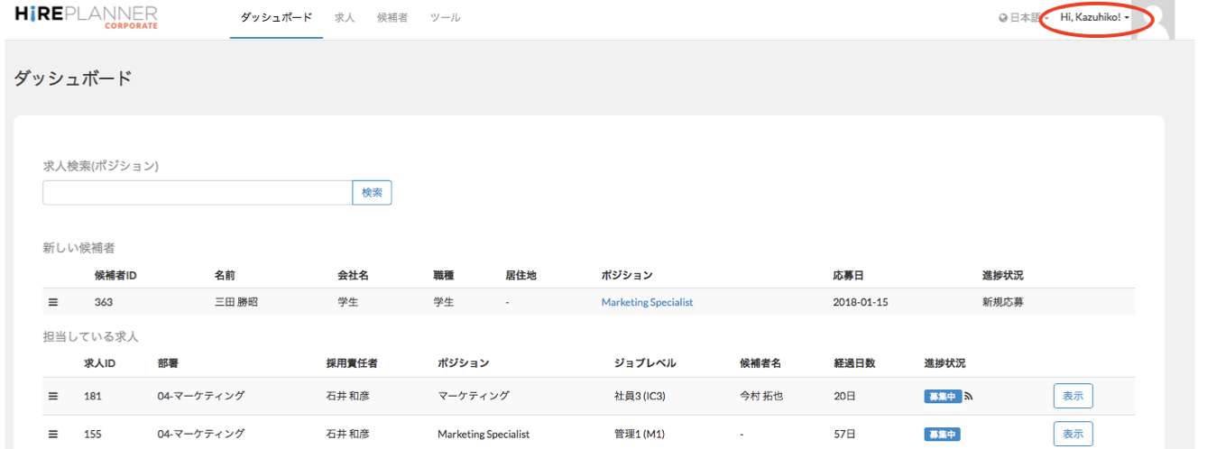Open the ツール menu item
The image size is (1207, 449).
point(445,18)
